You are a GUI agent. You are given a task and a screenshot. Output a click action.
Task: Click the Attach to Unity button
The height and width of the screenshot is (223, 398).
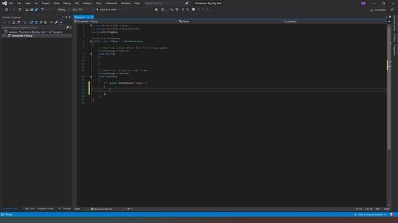click(x=106, y=10)
